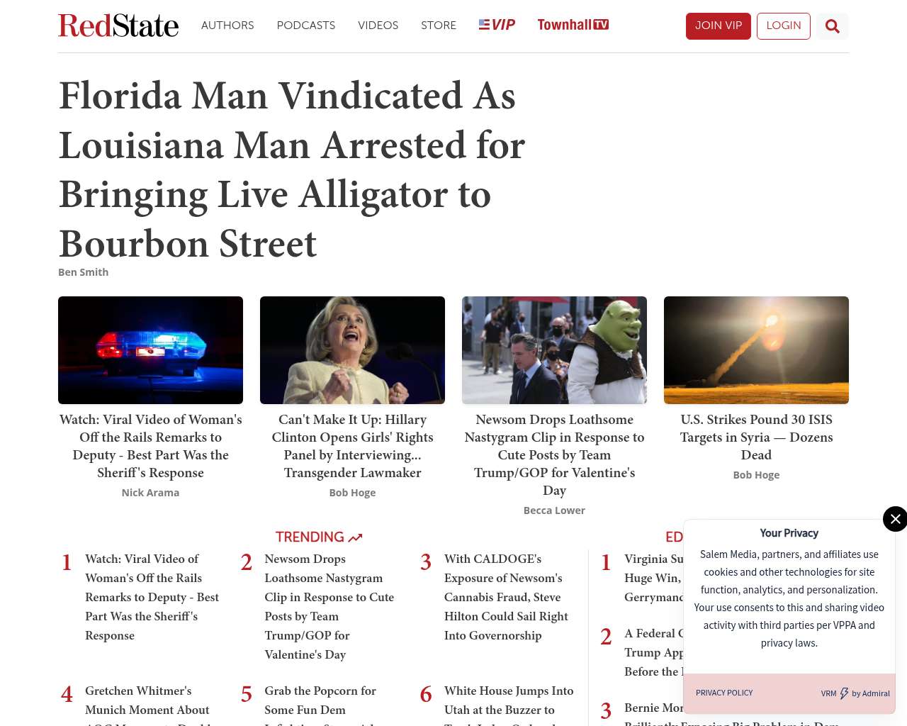907x726 pixels.
Task: Open author Ben Smith's page
Action: pos(84,272)
